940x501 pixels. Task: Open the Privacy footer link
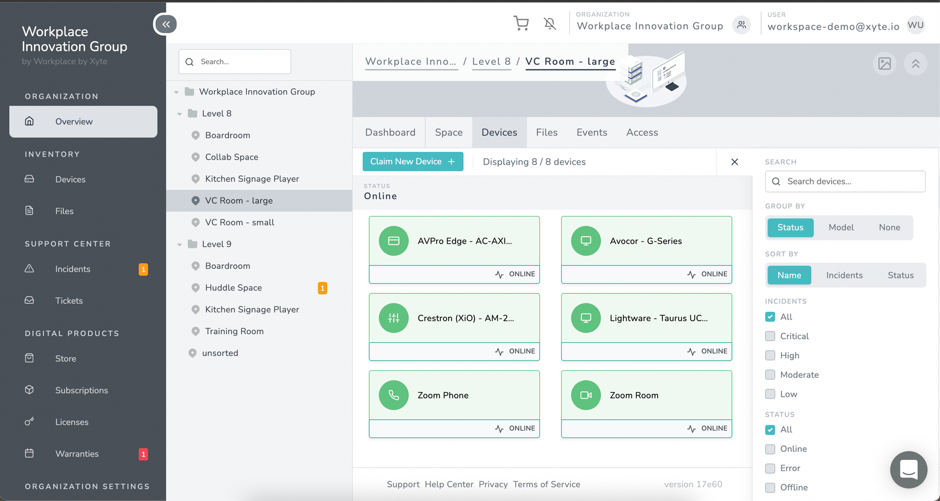click(493, 484)
